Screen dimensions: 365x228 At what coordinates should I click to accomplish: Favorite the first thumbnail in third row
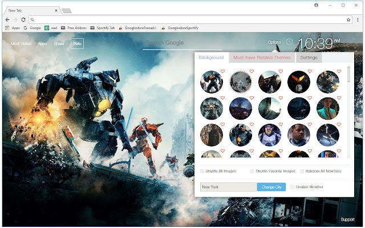coord(222,124)
